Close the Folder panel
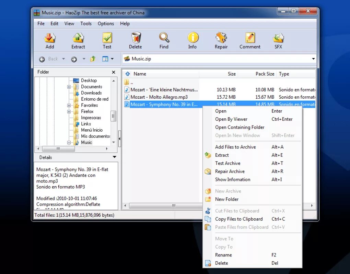Image resolution: width=350 pixels, height=274 pixels. (x=113, y=72)
